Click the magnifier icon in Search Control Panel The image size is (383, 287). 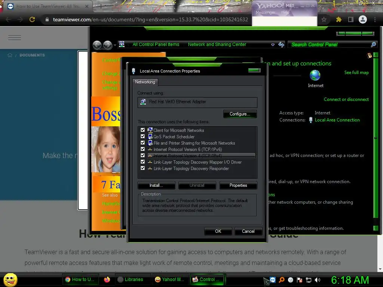pyautogui.click(x=374, y=44)
